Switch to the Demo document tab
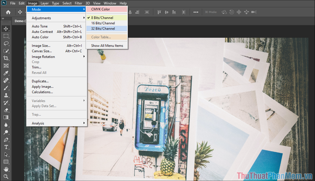315x181 pixels. 20,21
